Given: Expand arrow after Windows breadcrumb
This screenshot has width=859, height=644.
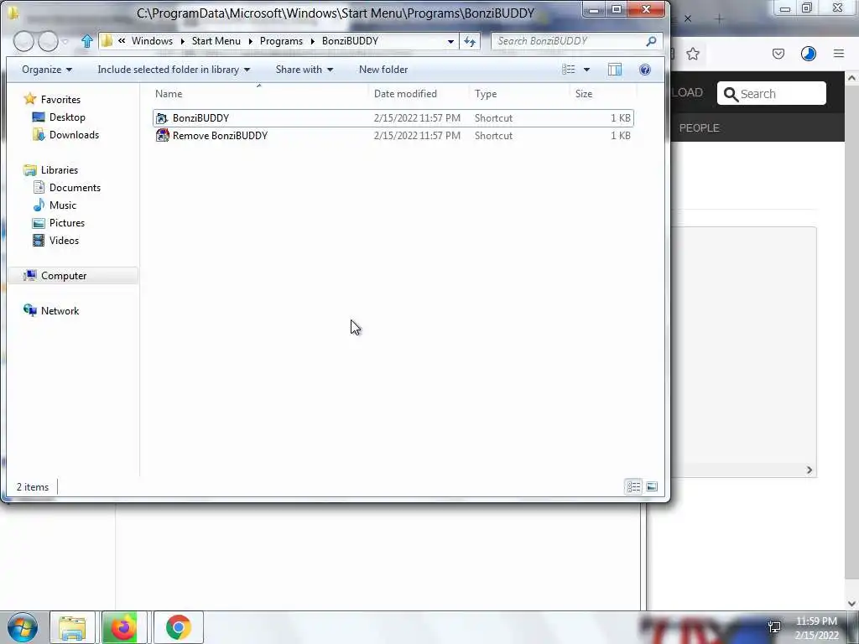Looking at the screenshot, I should coord(182,41).
